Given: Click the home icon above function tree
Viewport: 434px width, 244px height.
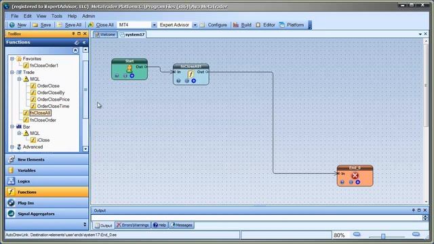Looking at the screenshot, I should (75, 50).
